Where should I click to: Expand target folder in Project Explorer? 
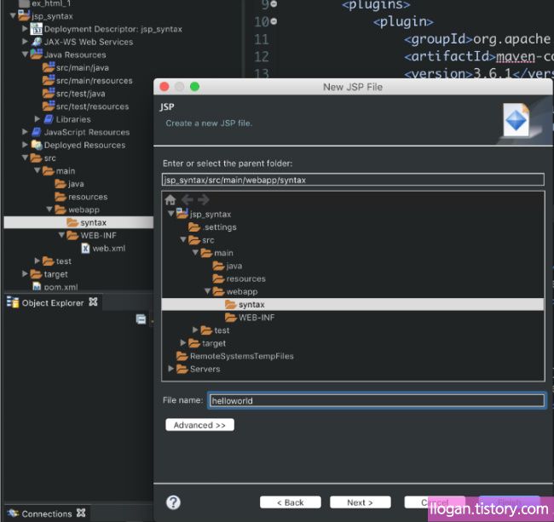coord(25,273)
